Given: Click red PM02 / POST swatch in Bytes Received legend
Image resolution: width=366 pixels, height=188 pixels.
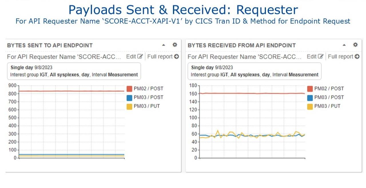Looking at the screenshot, I should (310, 89).
